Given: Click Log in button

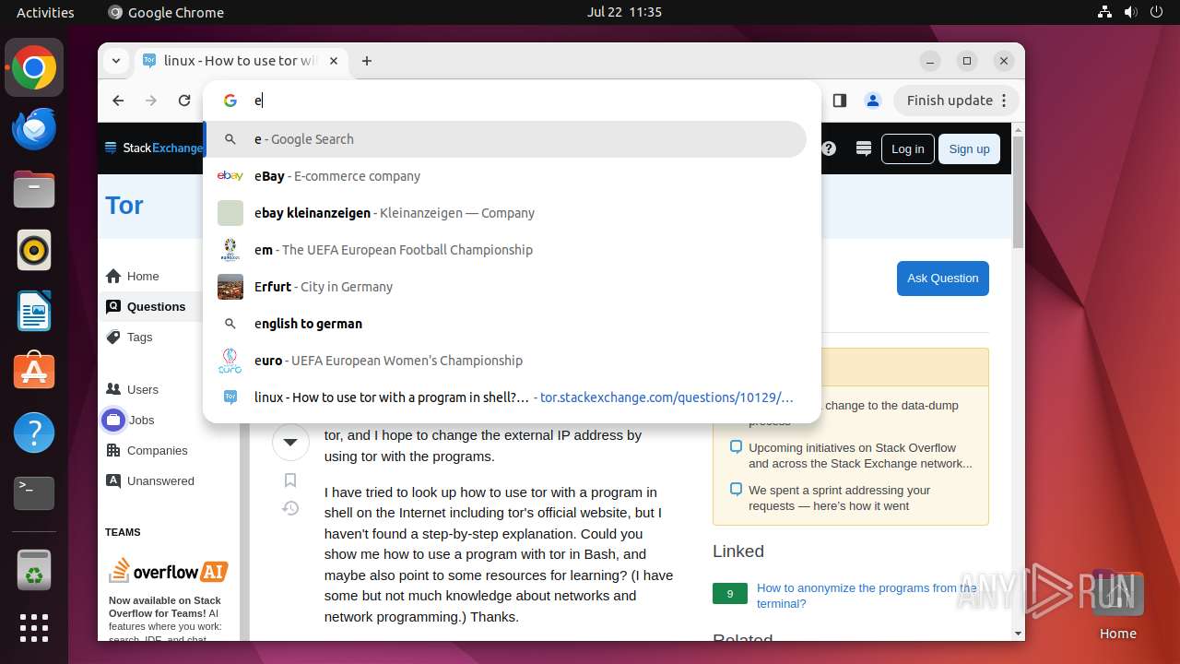Looking at the screenshot, I should click(907, 148).
